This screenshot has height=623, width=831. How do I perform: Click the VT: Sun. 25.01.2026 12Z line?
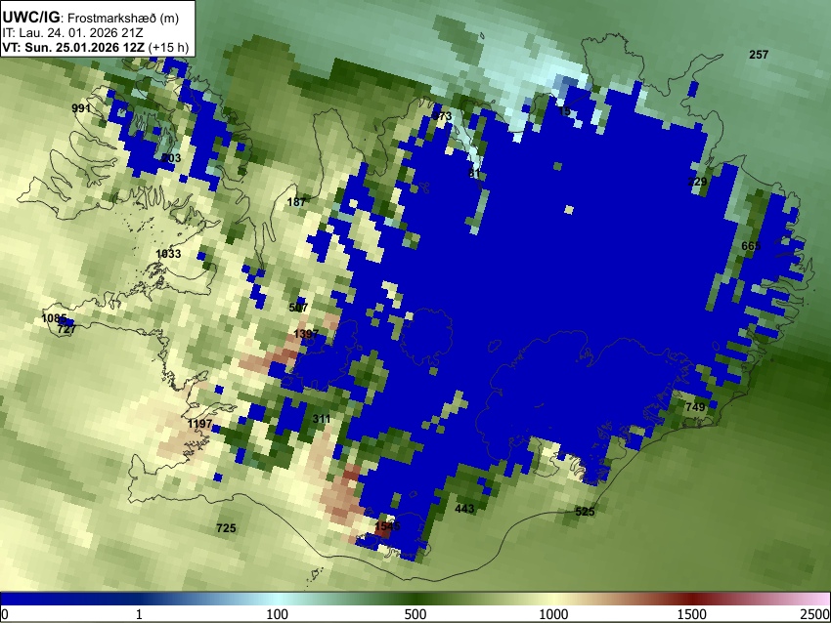[x=73, y=47]
